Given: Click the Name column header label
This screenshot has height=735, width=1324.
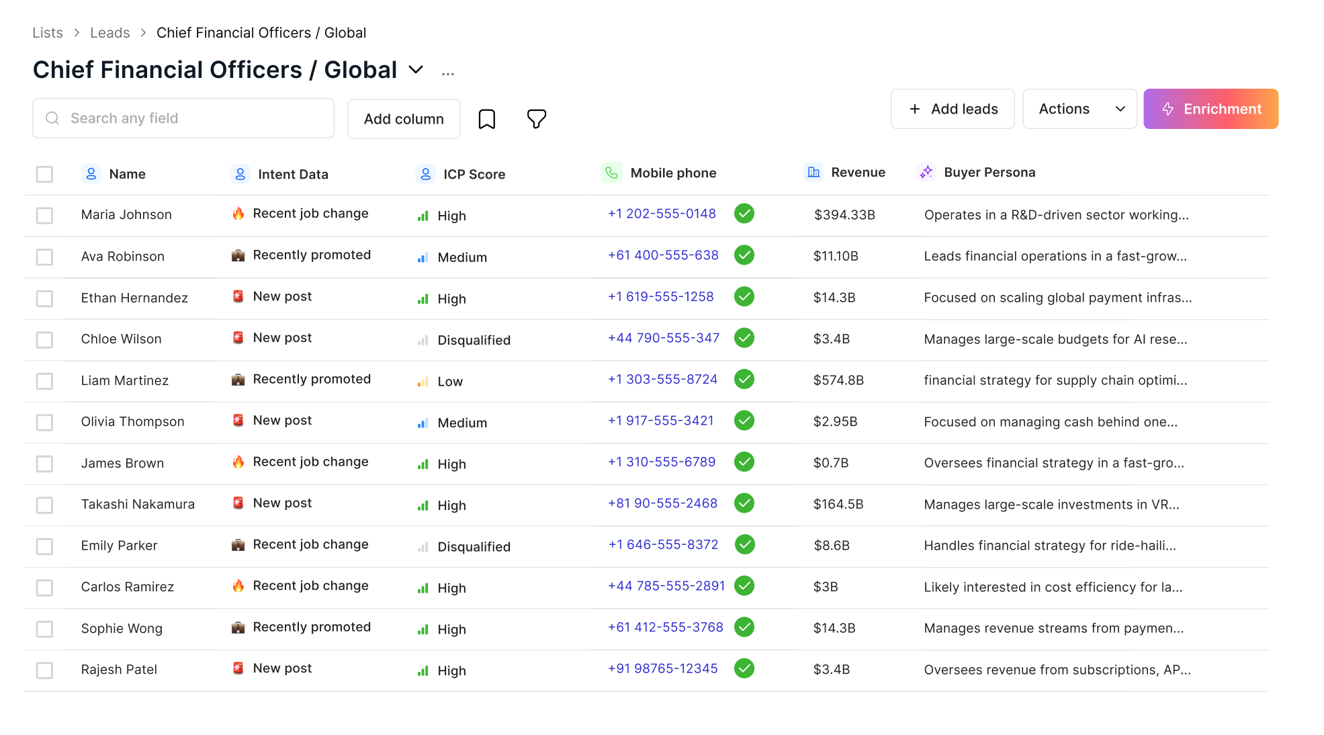Looking at the screenshot, I should pyautogui.click(x=127, y=174).
